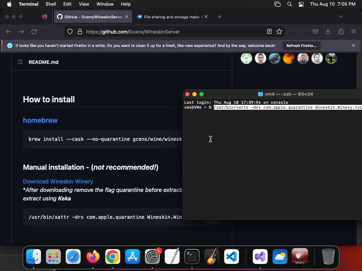Open Finder from the Dock
The height and width of the screenshot is (271, 362).
click(34, 257)
